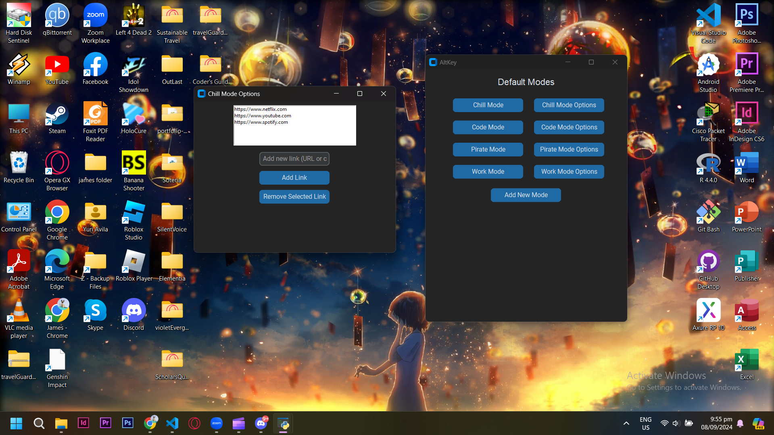This screenshot has width=774, height=435.
Task: Launch Code Mode in AltKey
Action: click(x=488, y=127)
